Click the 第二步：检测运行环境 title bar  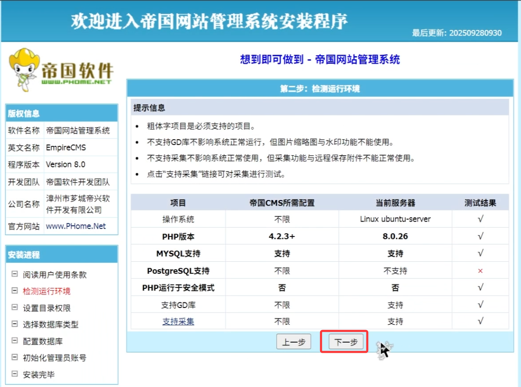point(320,89)
